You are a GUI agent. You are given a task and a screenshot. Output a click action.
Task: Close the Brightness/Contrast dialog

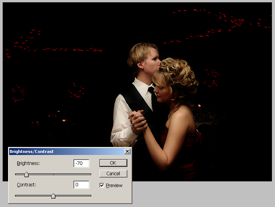coord(127,152)
